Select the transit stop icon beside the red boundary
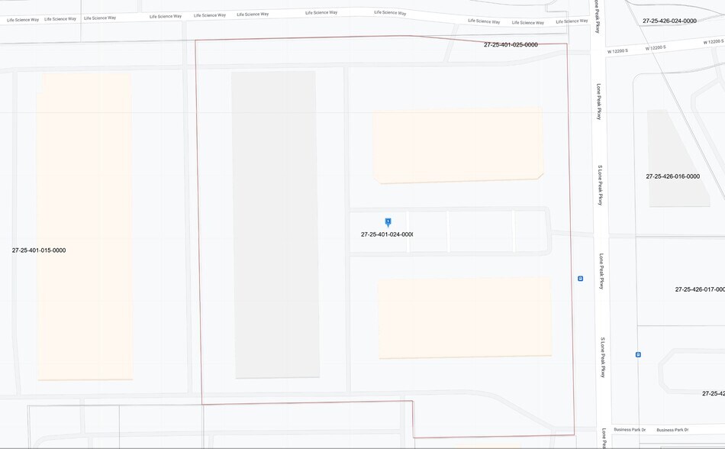The image size is (725, 449). (580, 279)
